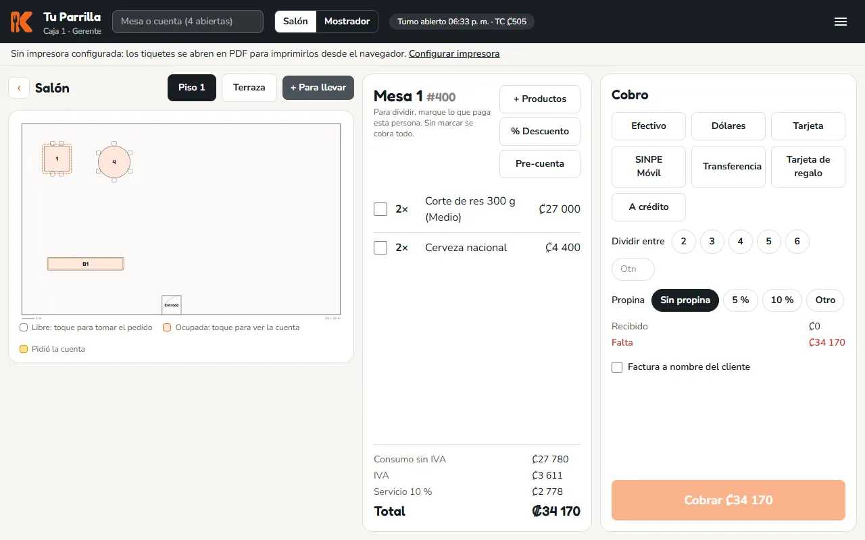
Task: Apply a discount with % Descuento
Action: 540,132
